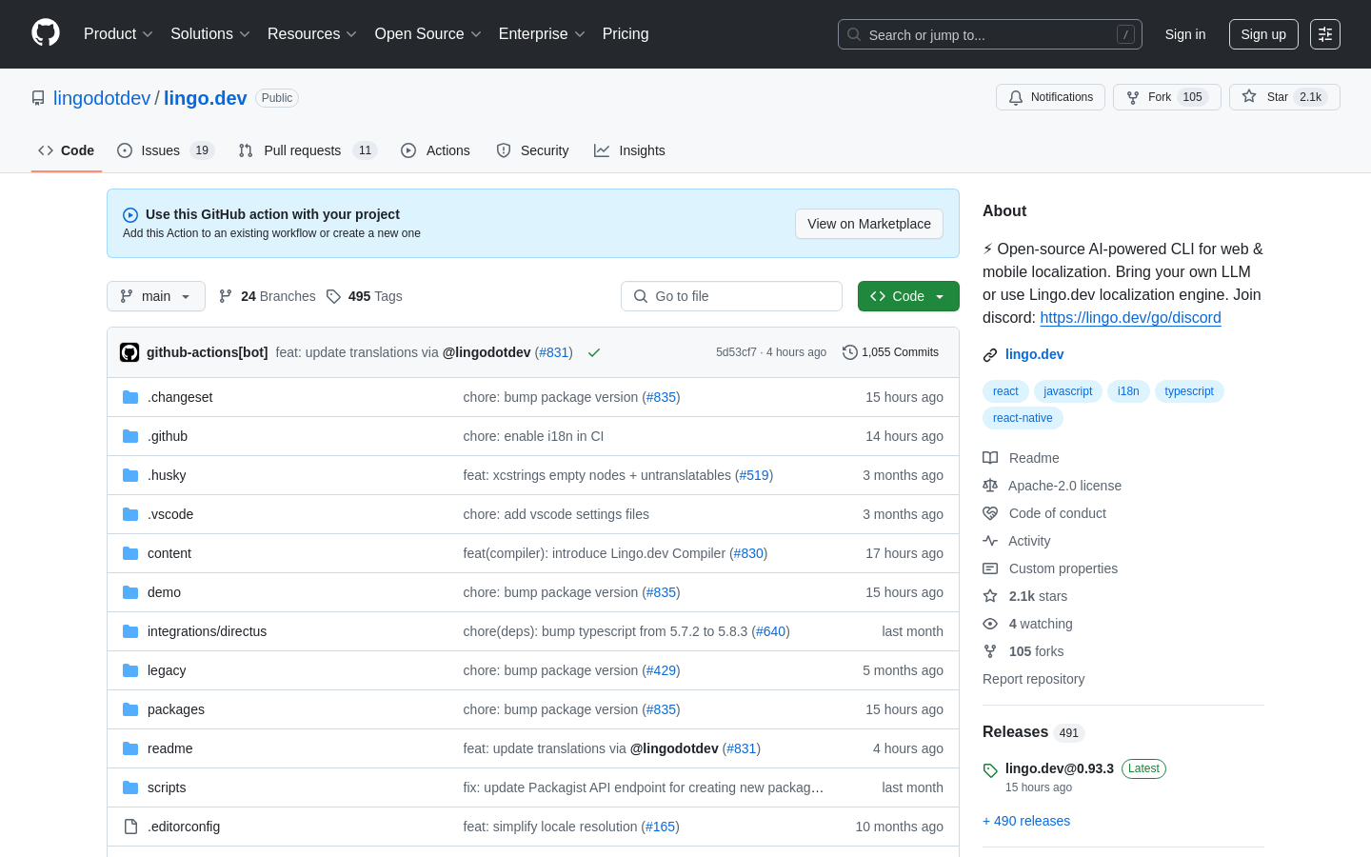Image resolution: width=1371 pixels, height=857 pixels.
Task: Open the green Code dropdown button
Action: tap(908, 296)
